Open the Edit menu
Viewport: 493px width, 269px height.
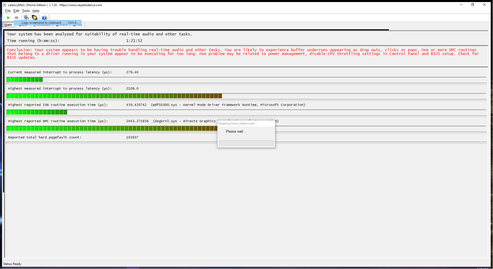pyautogui.click(x=16, y=11)
